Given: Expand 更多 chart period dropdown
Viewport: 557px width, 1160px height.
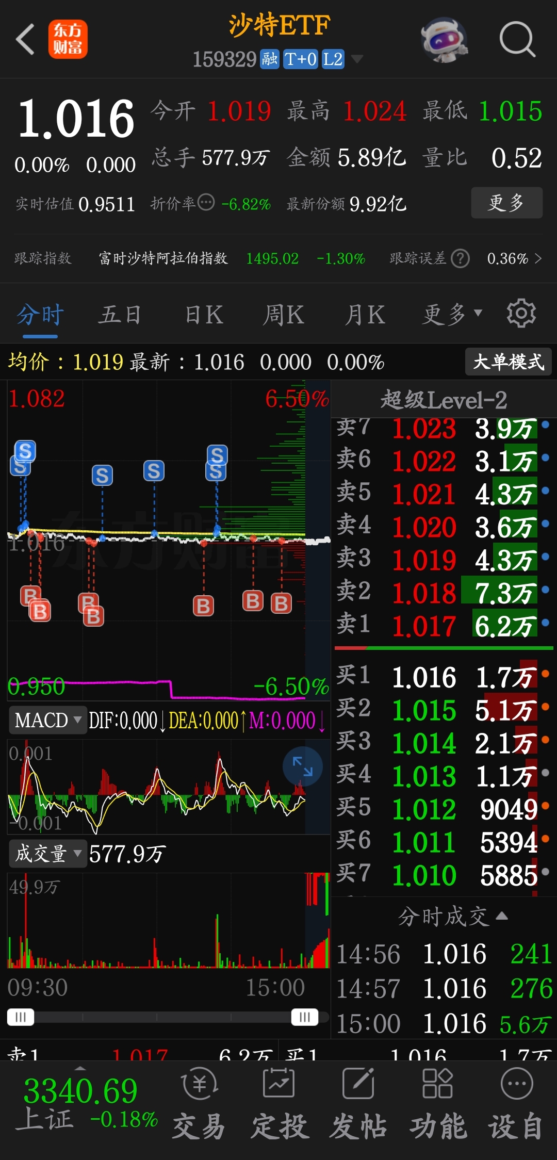Looking at the screenshot, I should point(452,315).
